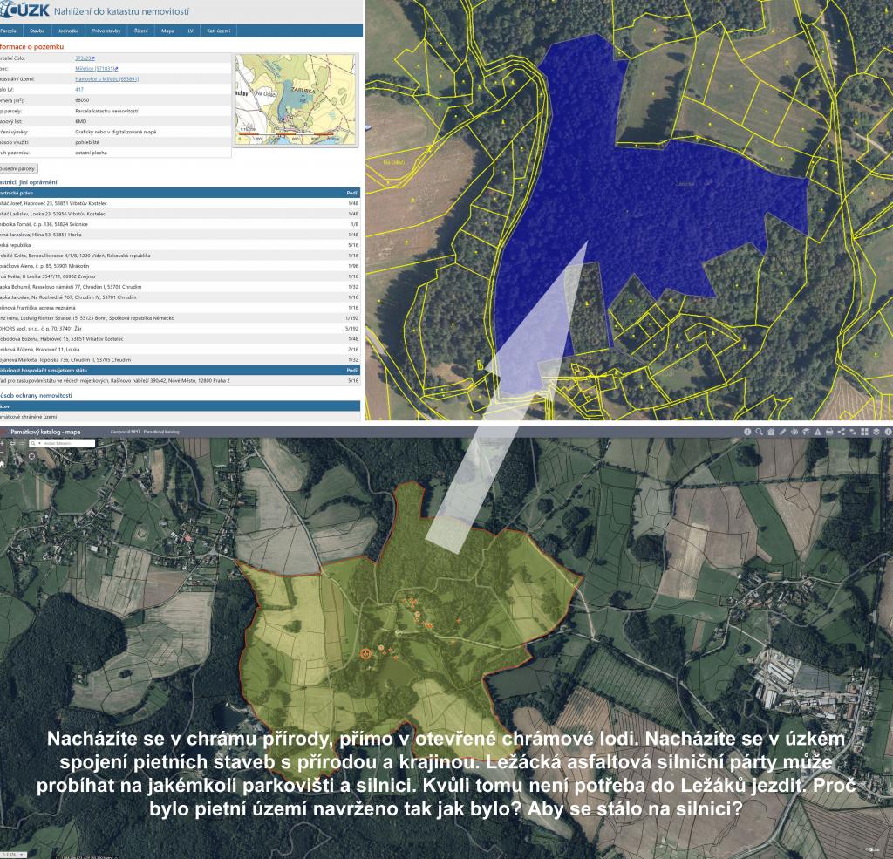
Task: Click the orange circled monument marker on map
Action: pyautogui.click(x=365, y=652)
